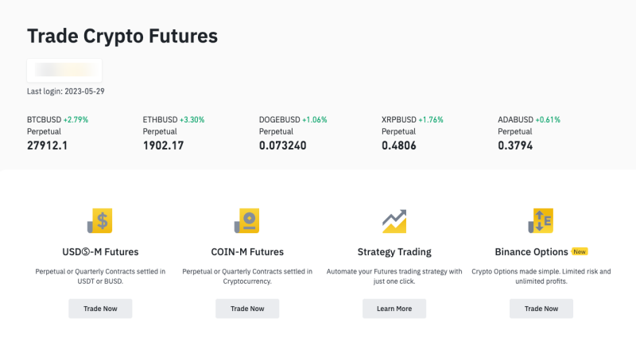Trade Now under COIN-M Futures
Image resolution: width=636 pixels, height=338 pixels.
tap(247, 309)
